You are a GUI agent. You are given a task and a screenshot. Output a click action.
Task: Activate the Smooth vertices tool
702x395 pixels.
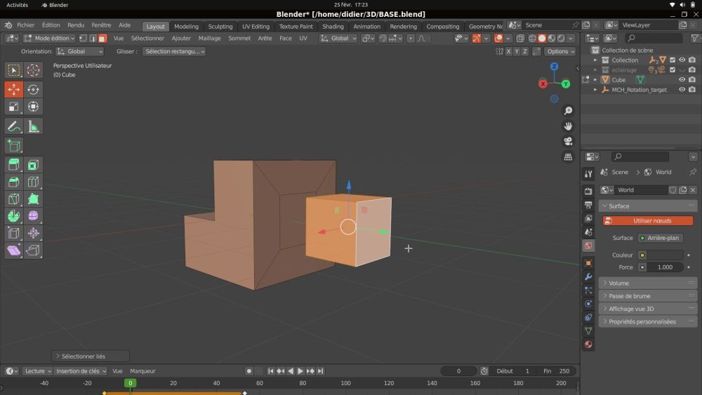point(33,216)
